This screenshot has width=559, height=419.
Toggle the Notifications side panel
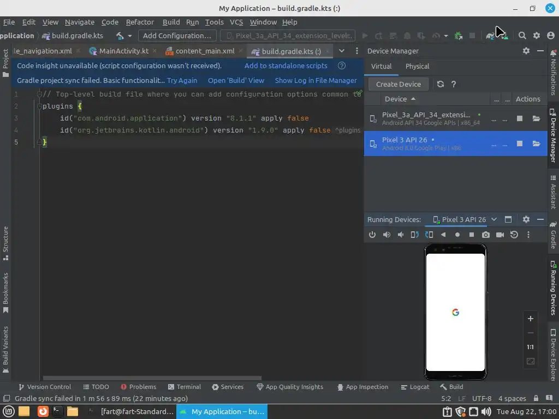tap(554, 73)
